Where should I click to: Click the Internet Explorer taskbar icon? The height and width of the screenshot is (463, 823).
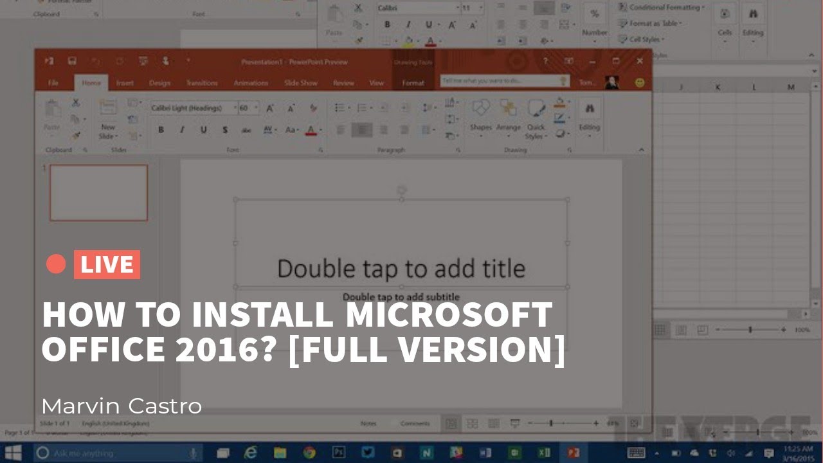tap(251, 453)
